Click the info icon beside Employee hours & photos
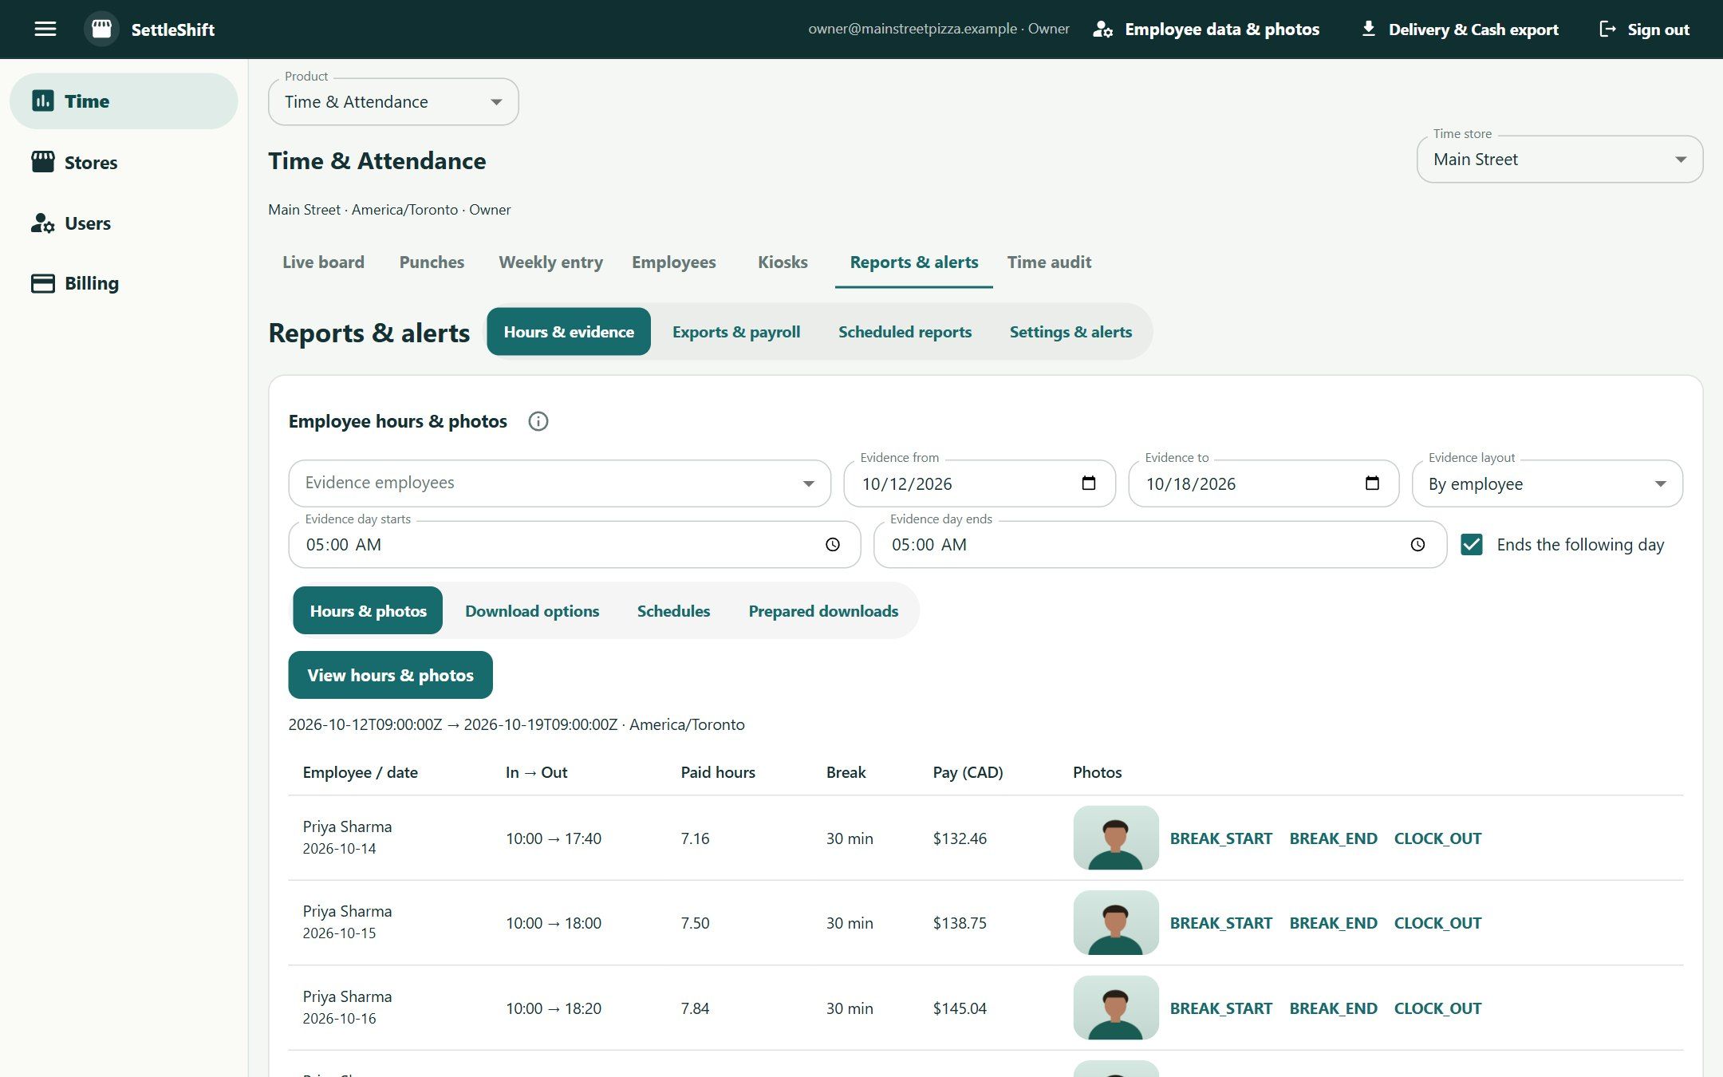 (x=538, y=421)
